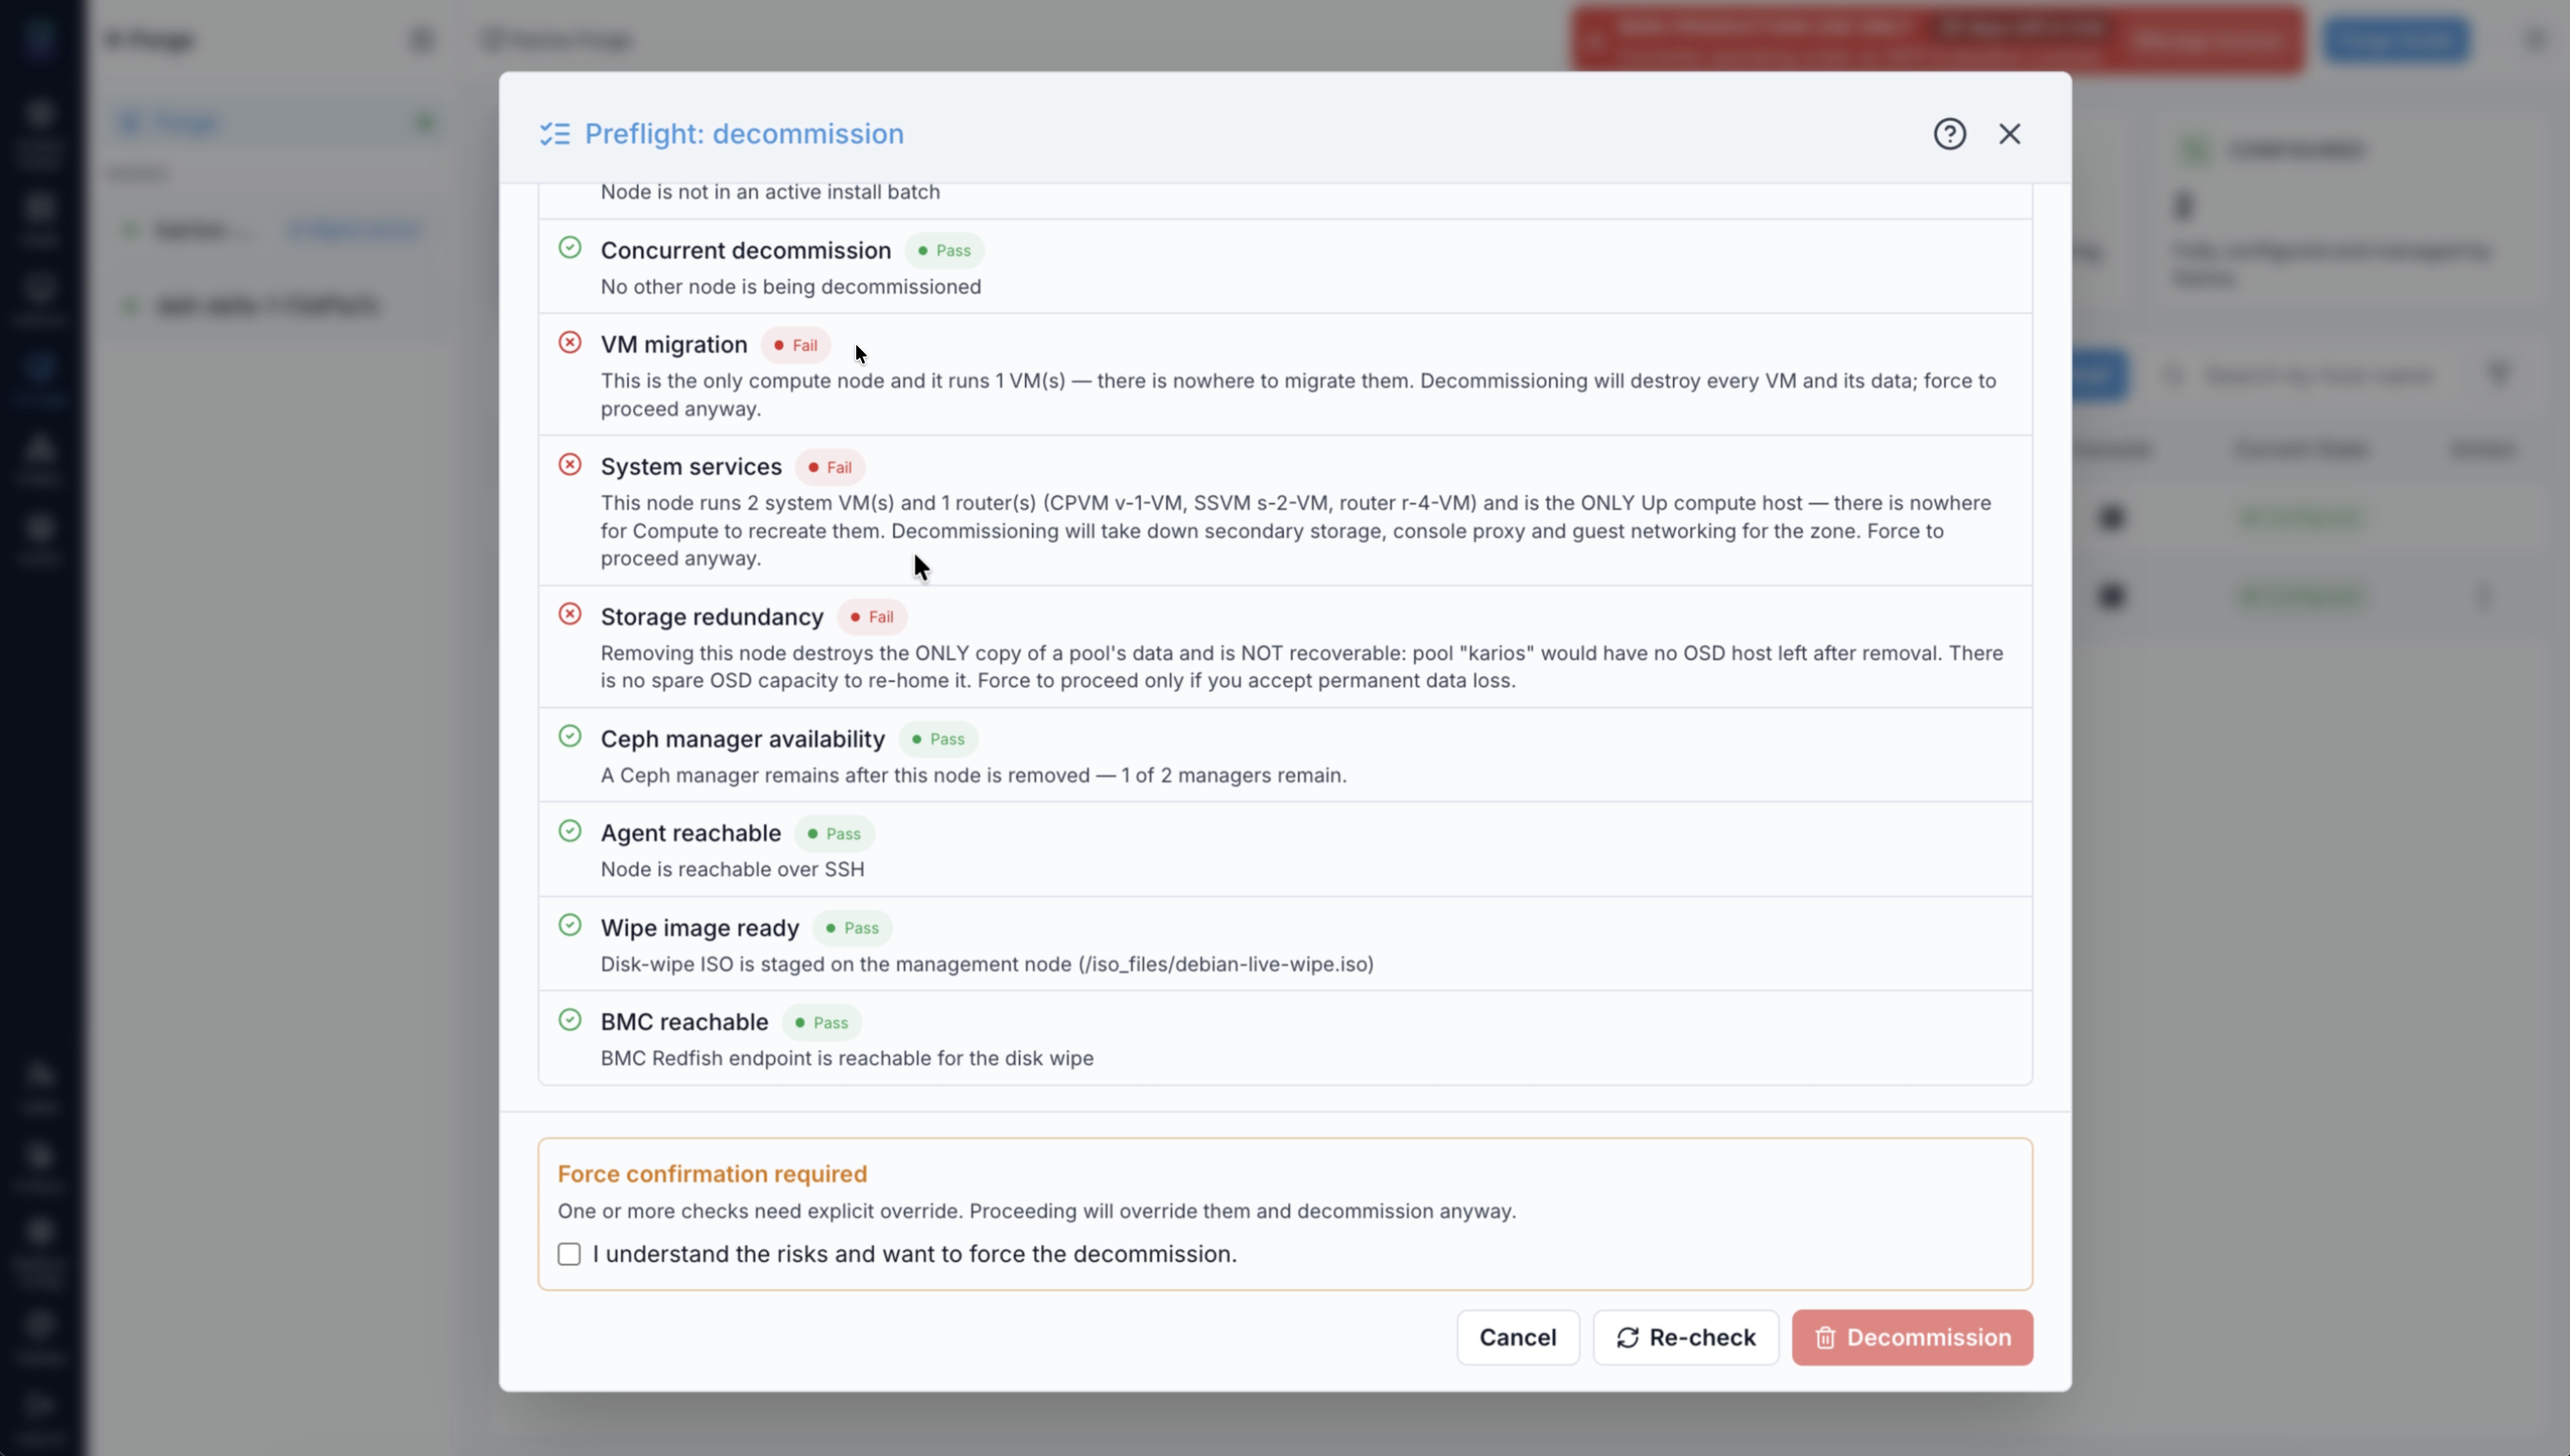This screenshot has width=2570, height=1456.
Task: Click the VM migration failure description text
Action: pos(1298,395)
